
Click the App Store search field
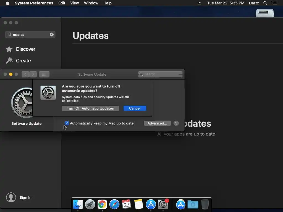[x=30, y=35]
